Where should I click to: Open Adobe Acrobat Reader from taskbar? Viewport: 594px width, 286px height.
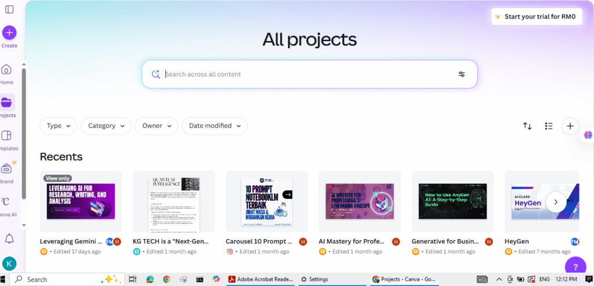point(261,279)
